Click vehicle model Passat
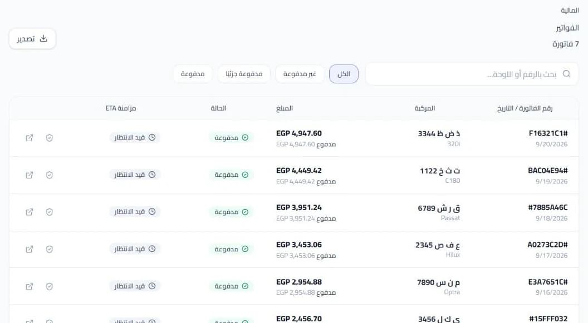 coord(450,218)
